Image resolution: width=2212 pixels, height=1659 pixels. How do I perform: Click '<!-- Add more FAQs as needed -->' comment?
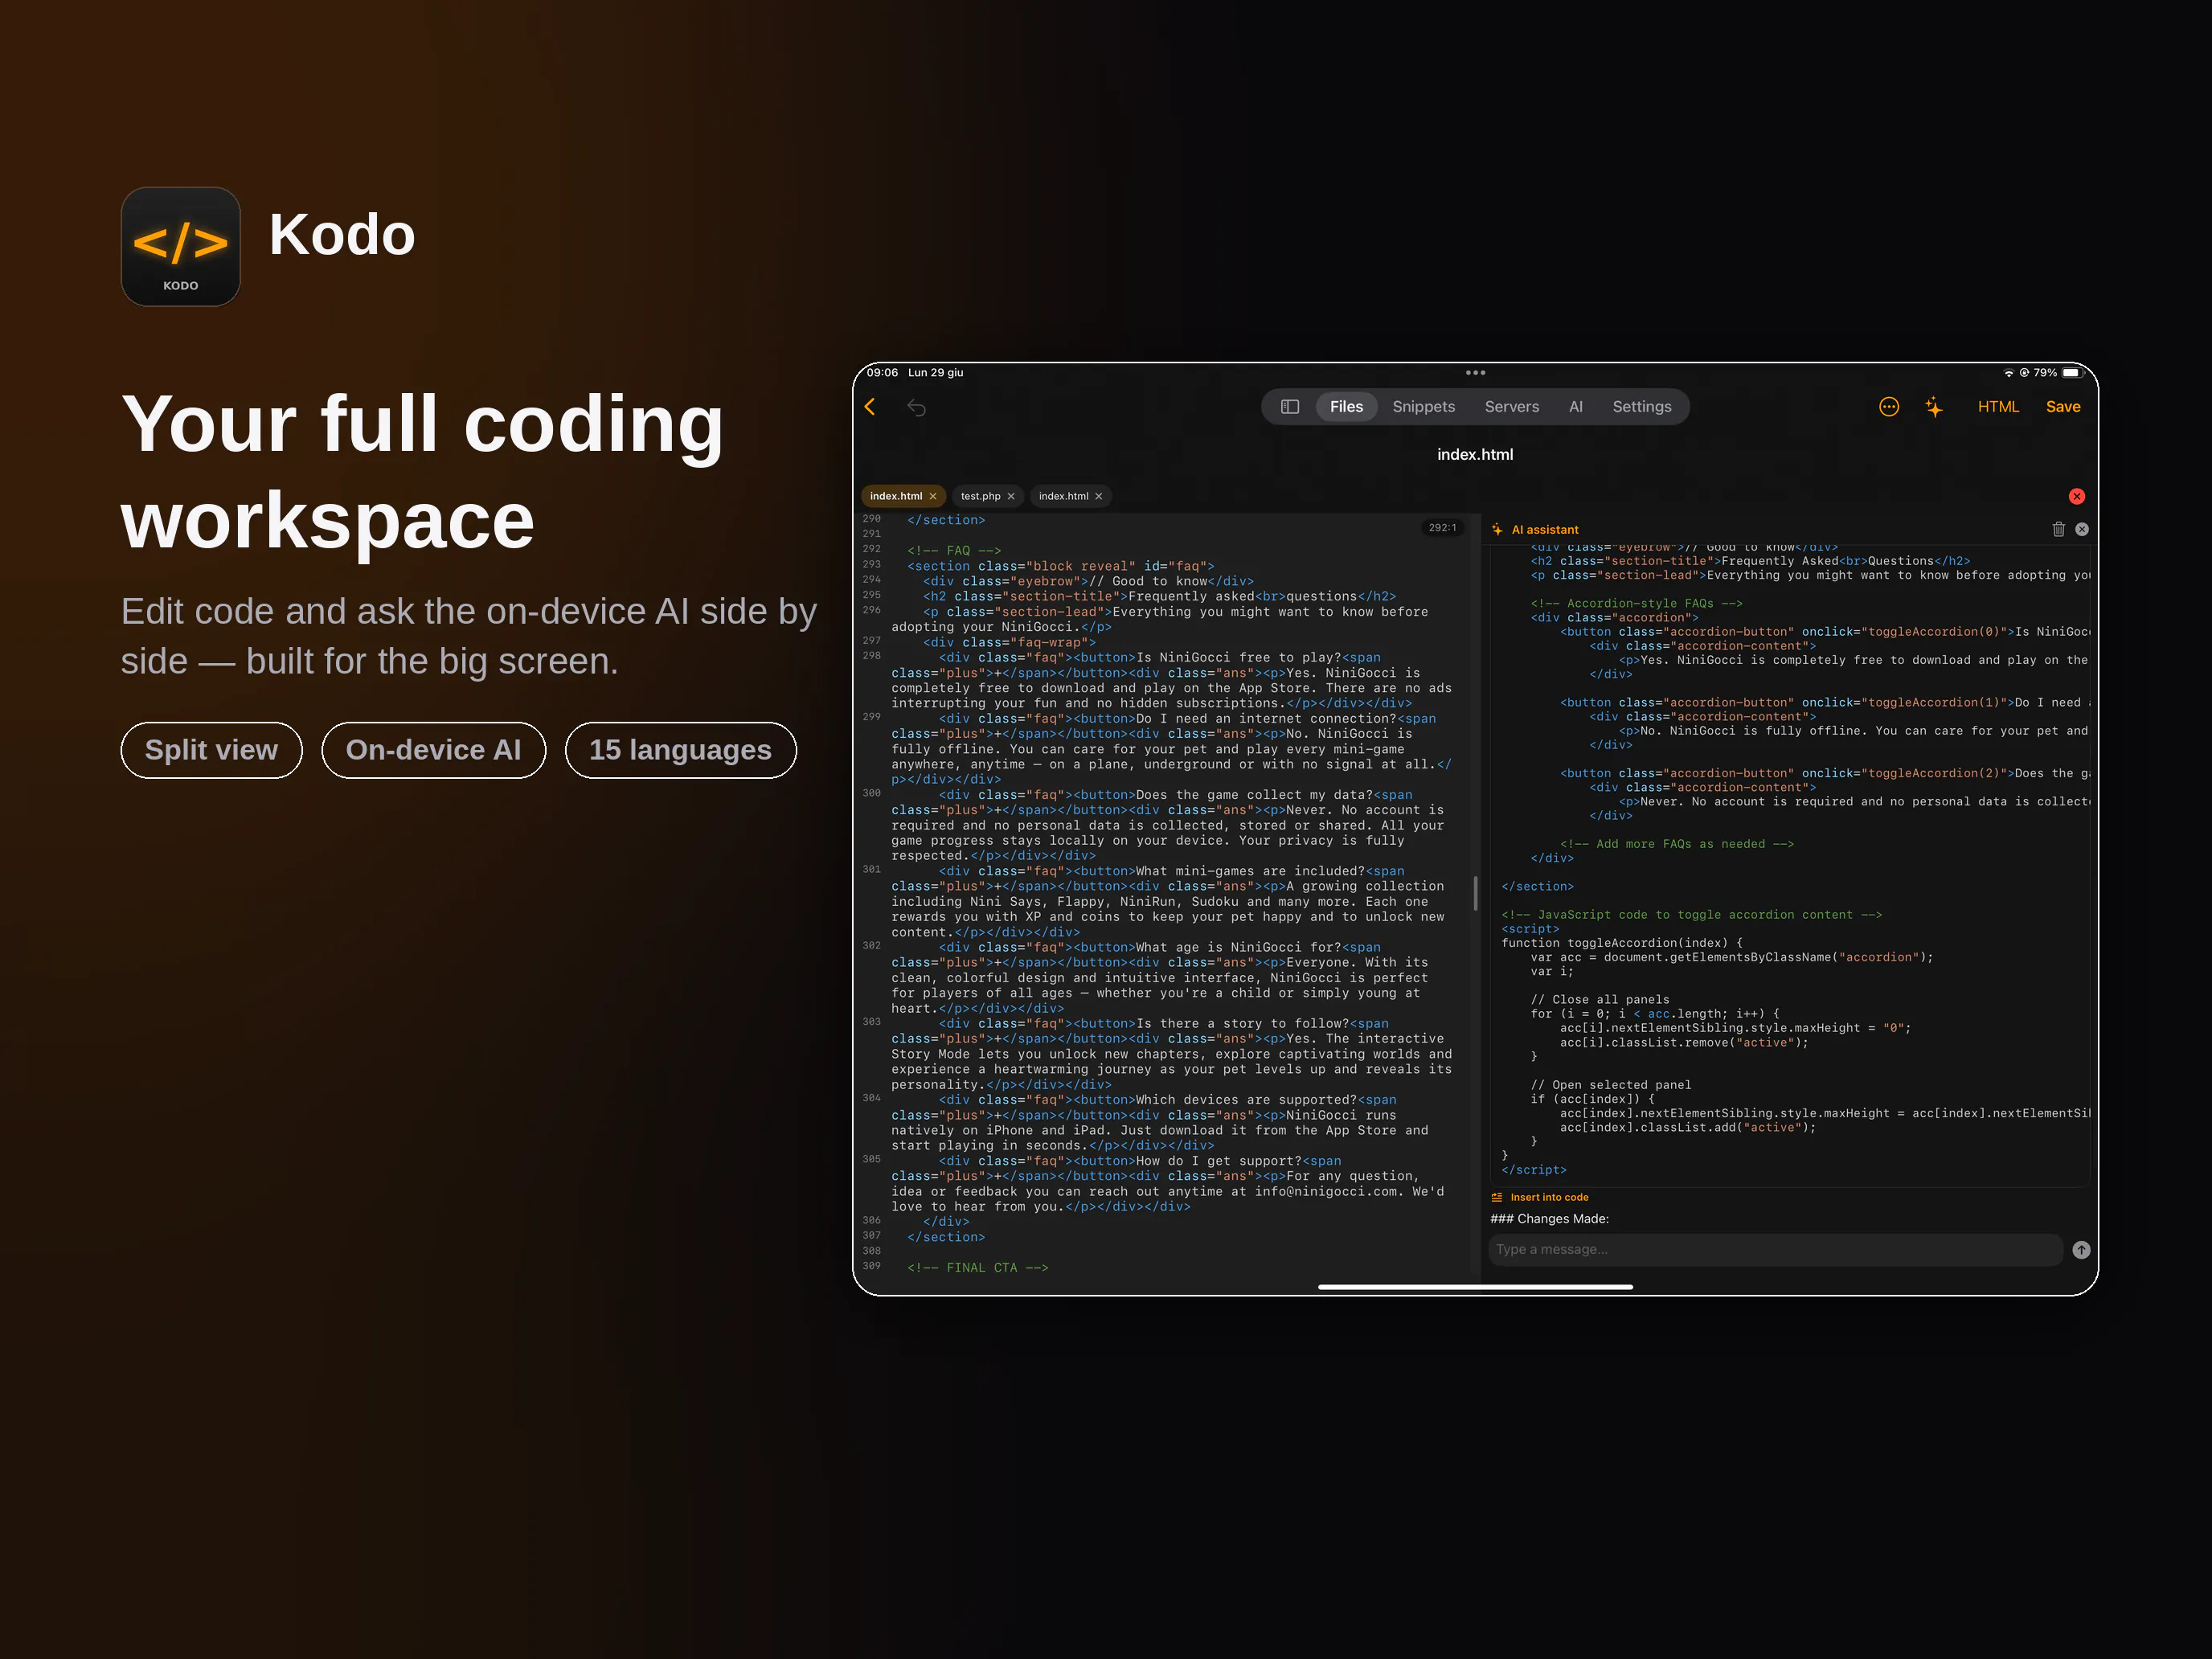(x=1677, y=844)
